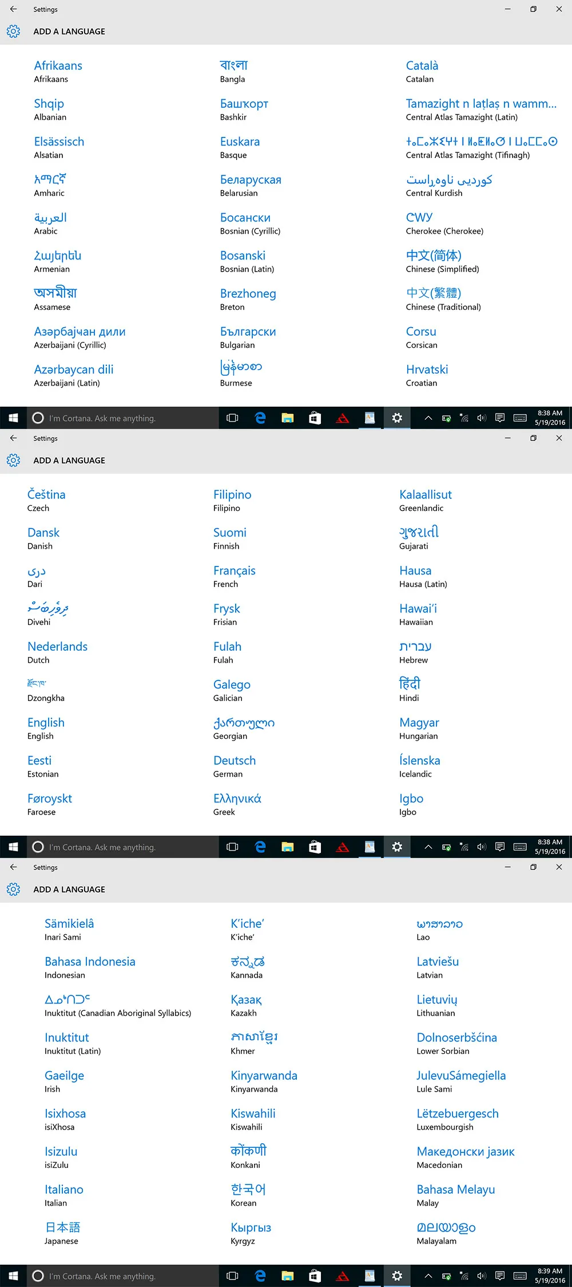Pick the Arabic language entry
This screenshot has height=1287, width=572.
click(x=50, y=223)
